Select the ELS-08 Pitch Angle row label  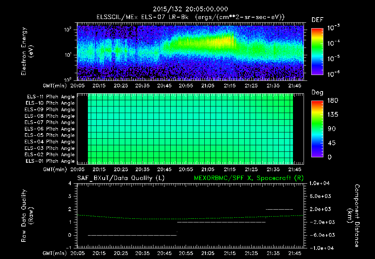coord(50,116)
